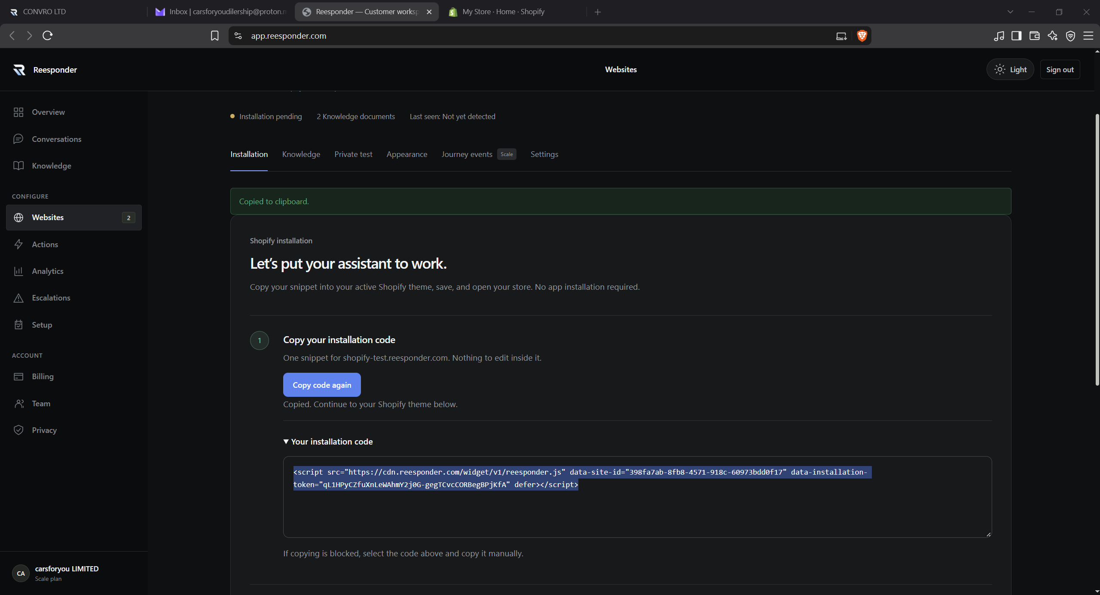Open the site settings icon in the address bar
Image resolution: width=1100 pixels, height=595 pixels.
click(x=238, y=36)
